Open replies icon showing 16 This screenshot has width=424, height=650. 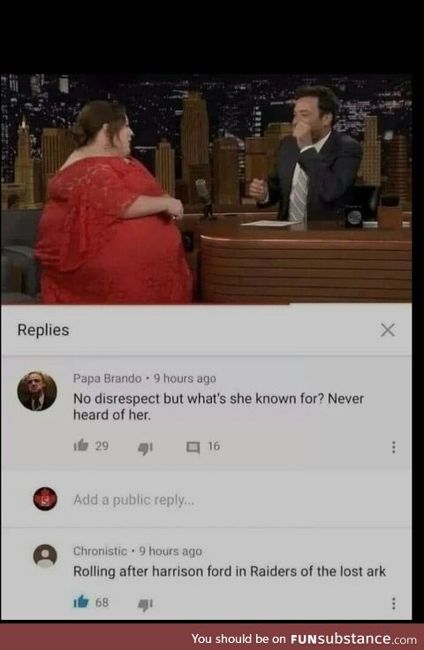pos(193,447)
